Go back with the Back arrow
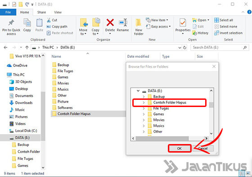The image size is (252, 177). coord(5,47)
